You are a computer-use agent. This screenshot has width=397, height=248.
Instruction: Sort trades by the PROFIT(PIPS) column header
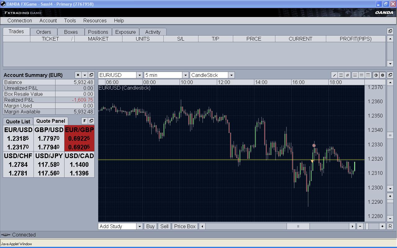[x=355, y=39]
